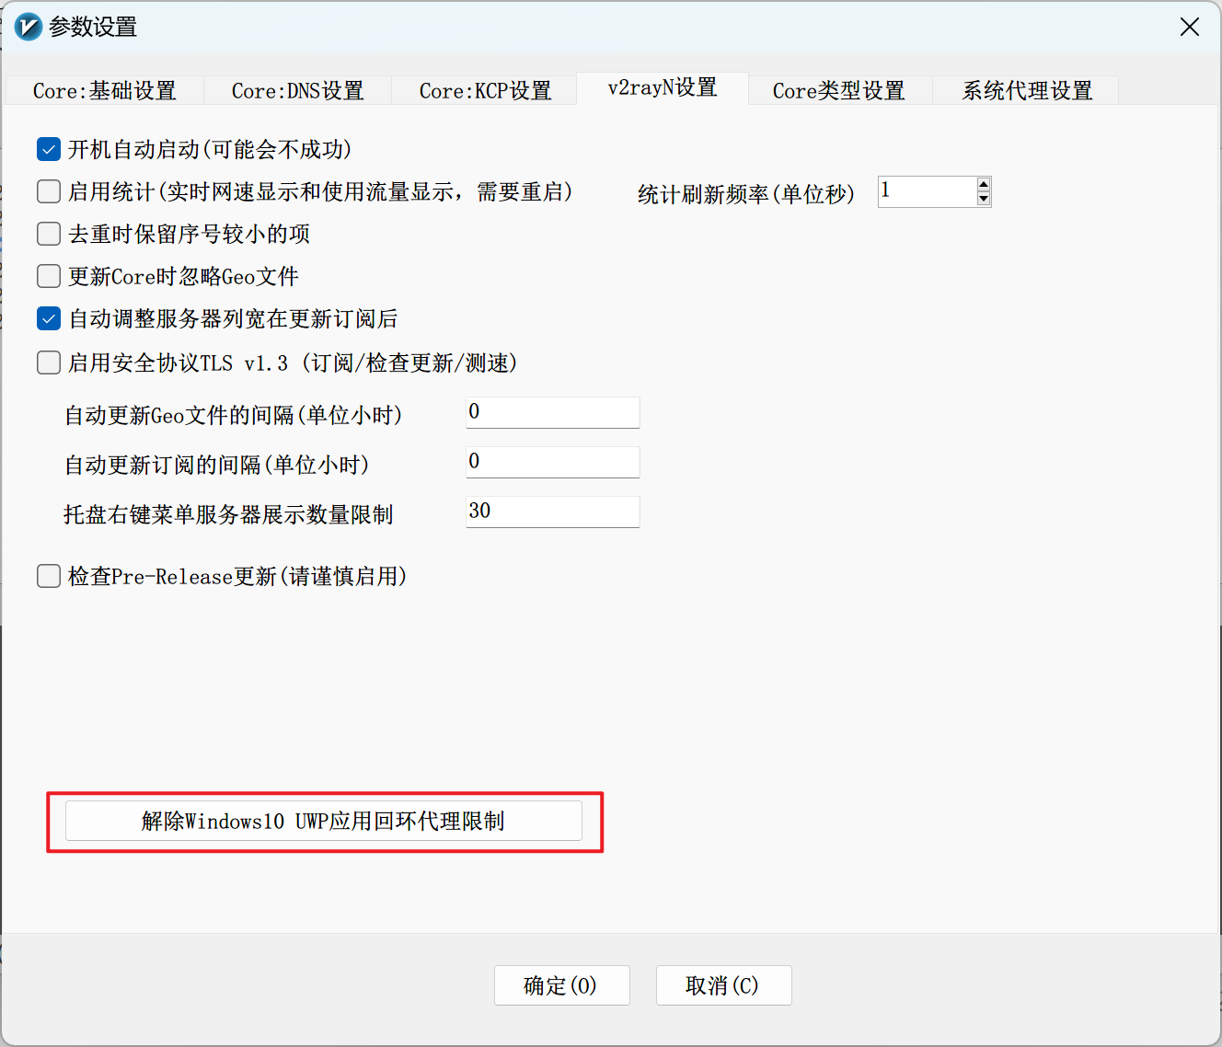Toggle 检查Pre-Release更新 checkbox
1222x1047 pixels.
click(49, 576)
